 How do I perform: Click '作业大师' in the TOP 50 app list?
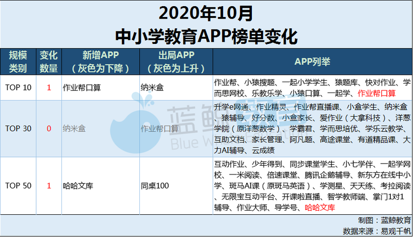(252, 208)
